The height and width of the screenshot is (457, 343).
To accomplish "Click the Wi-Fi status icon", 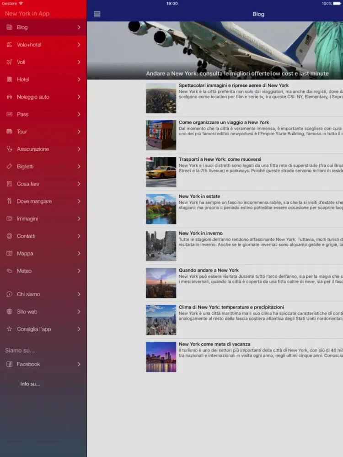I will click(21, 3).
